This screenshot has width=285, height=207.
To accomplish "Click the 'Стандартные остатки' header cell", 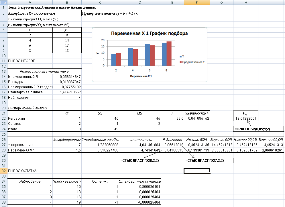I will coord(140,181).
